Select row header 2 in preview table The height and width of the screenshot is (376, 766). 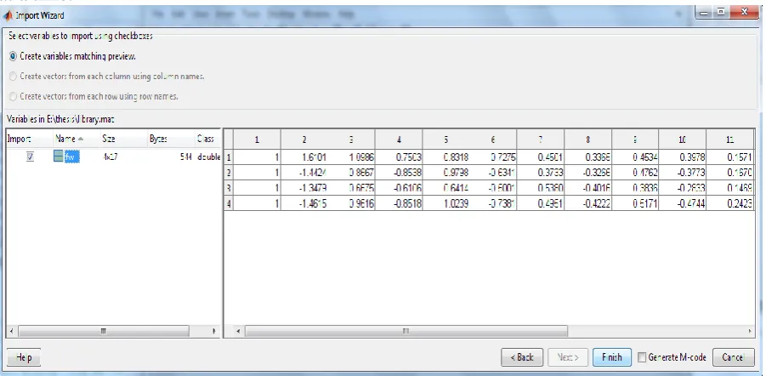pyautogui.click(x=228, y=172)
